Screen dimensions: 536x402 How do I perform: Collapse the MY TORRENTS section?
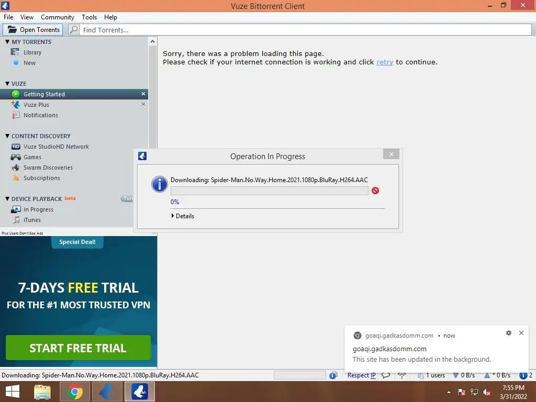tap(7, 42)
